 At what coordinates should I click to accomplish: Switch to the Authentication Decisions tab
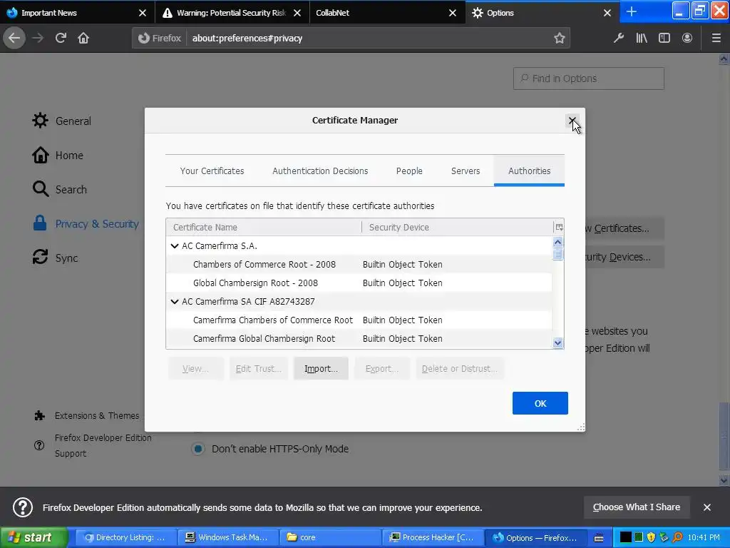pyautogui.click(x=320, y=171)
